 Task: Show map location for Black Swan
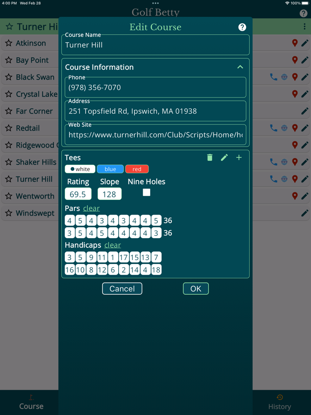click(295, 77)
